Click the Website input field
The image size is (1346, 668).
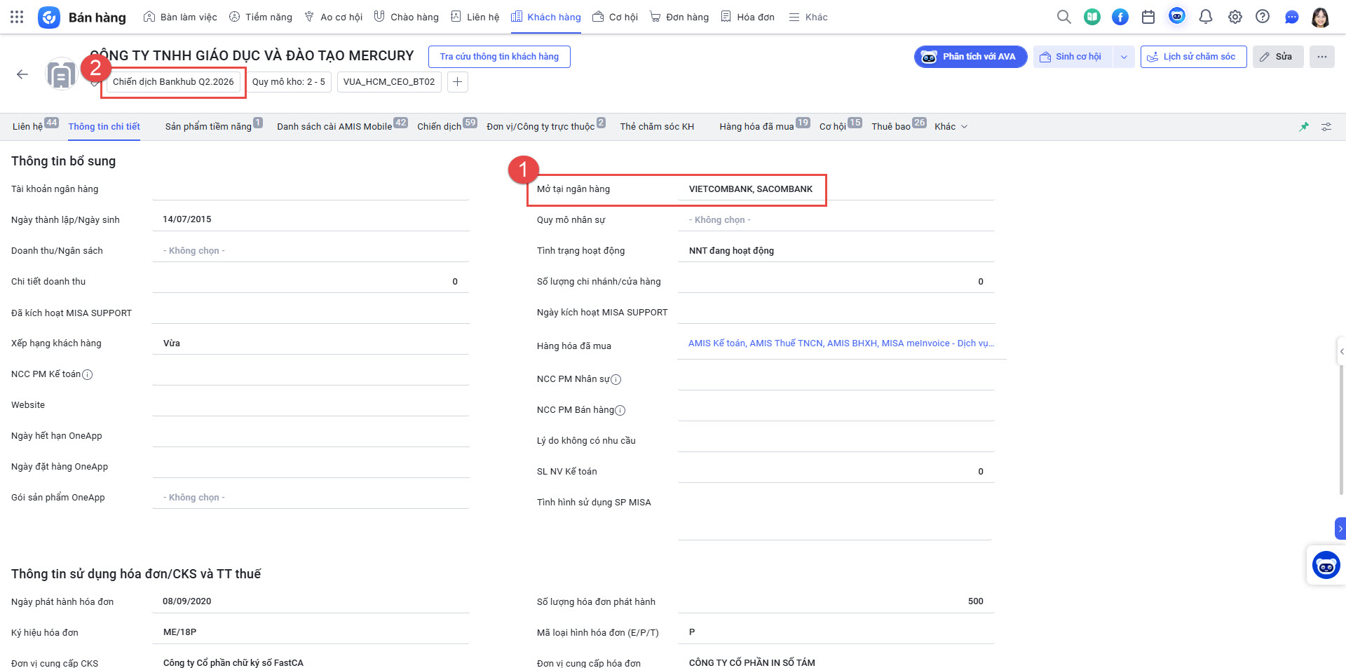click(310, 405)
